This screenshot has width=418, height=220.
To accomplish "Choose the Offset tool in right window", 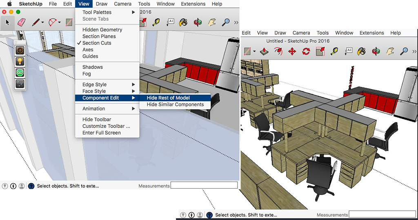I will pos(278,51).
